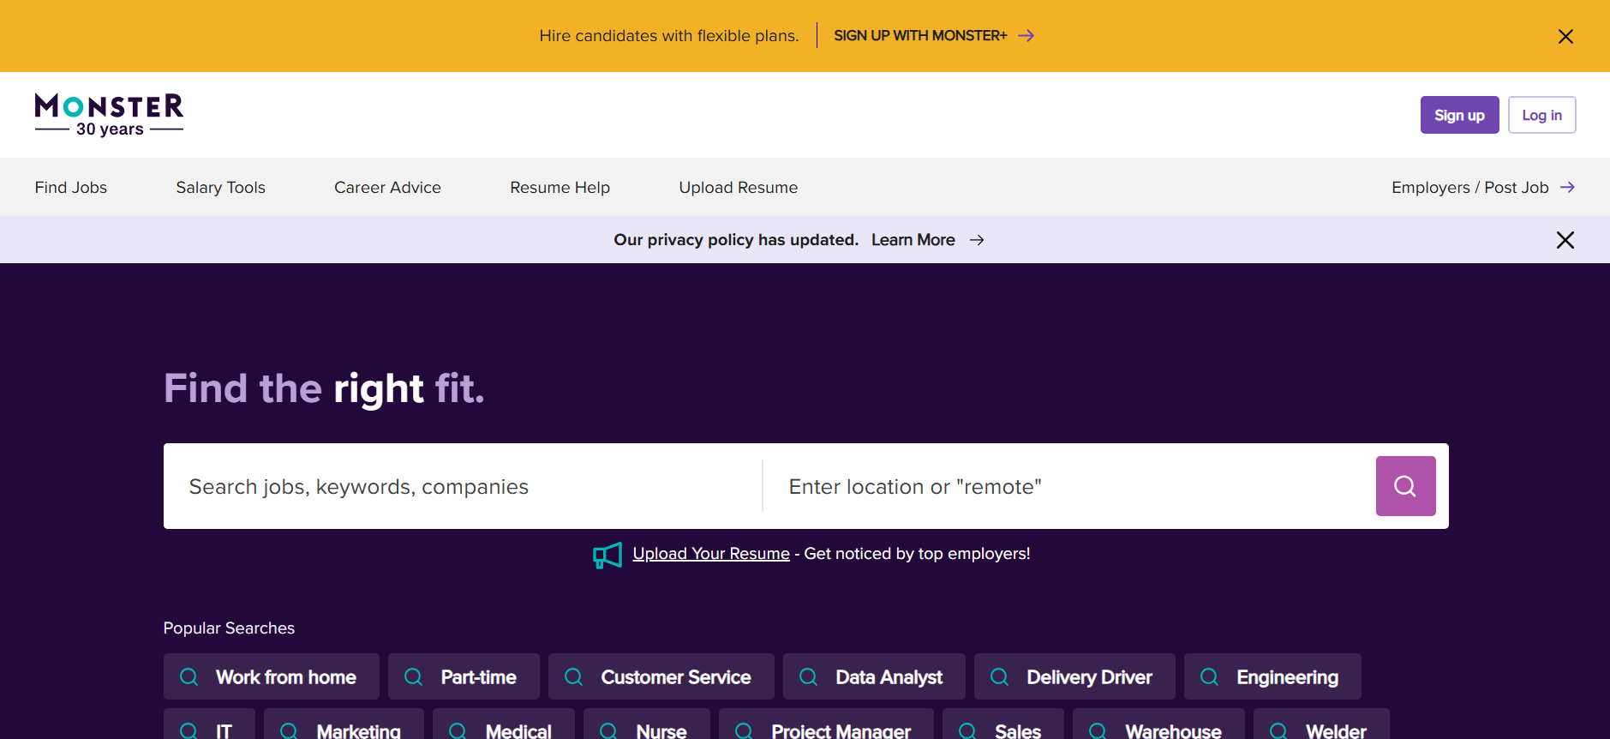Click arrow beside Learn More
The image size is (1610, 739).
click(977, 240)
